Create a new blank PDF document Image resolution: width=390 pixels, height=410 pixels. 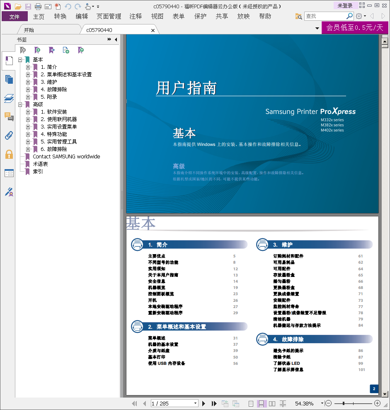(x=58, y=6)
